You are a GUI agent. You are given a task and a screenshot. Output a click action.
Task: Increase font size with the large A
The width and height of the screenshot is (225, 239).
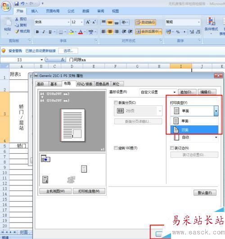click(x=88, y=22)
